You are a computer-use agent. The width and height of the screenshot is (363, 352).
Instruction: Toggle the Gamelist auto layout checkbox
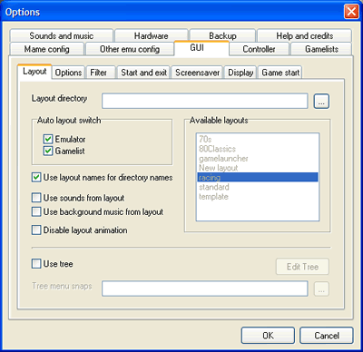[x=48, y=151]
